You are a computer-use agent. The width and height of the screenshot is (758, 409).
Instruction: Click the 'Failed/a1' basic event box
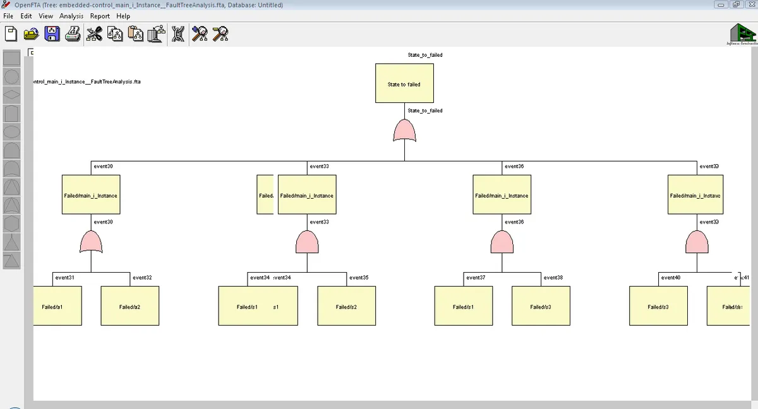point(57,306)
